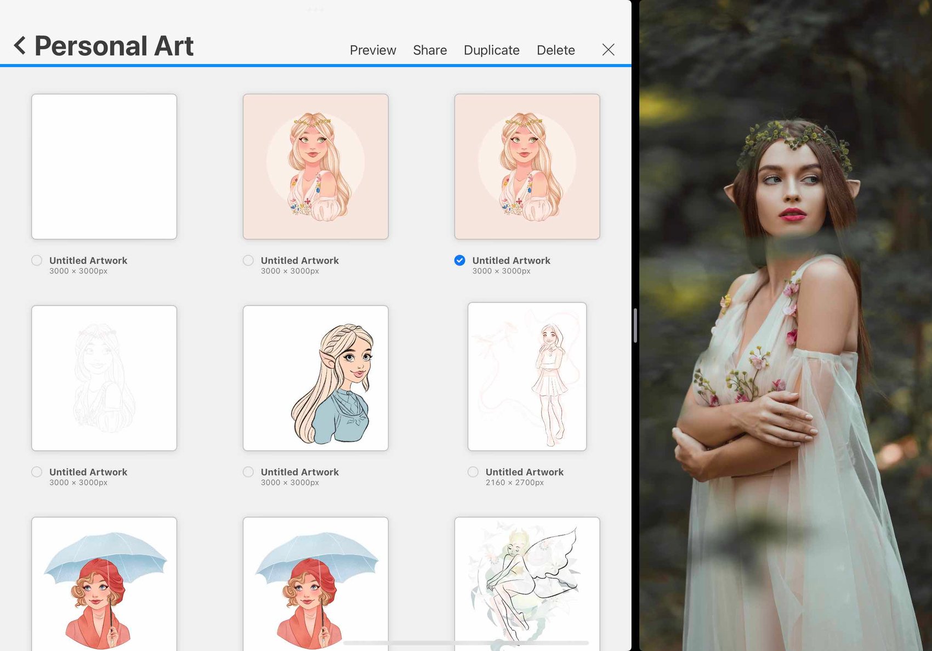The image size is (932, 651).
Task: Delete the selected artwork
Action: pos(555,50)
